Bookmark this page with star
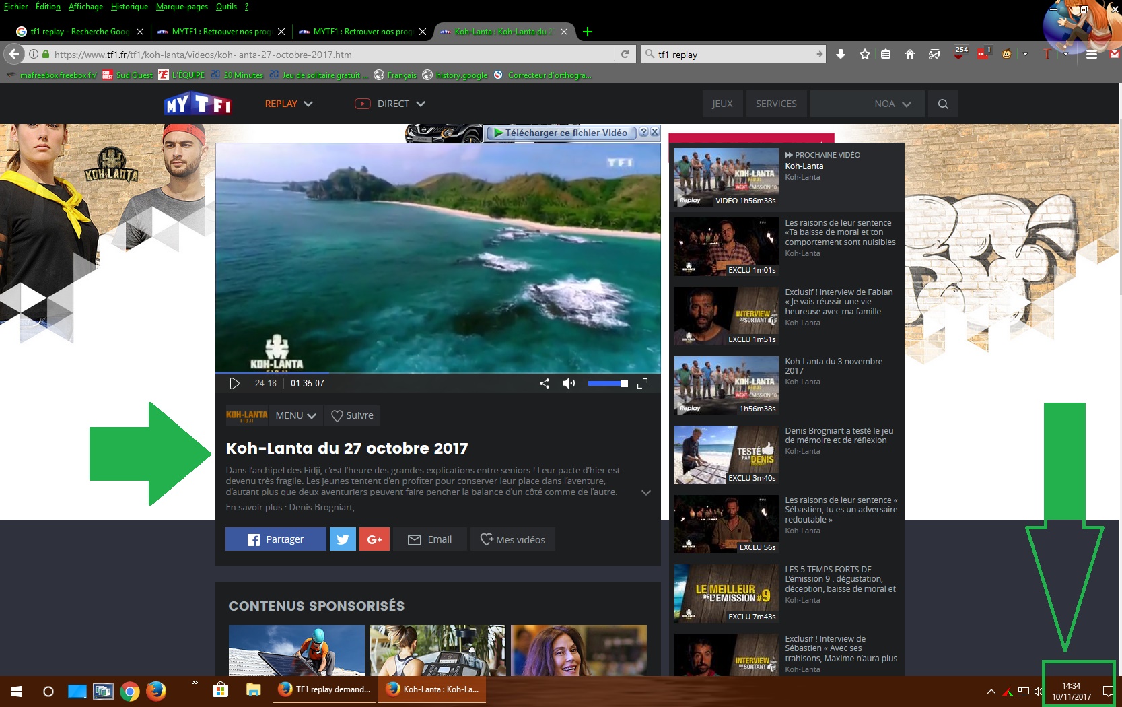The height and width of the screenshot is (707, 1122). click(x=865, y=54)
